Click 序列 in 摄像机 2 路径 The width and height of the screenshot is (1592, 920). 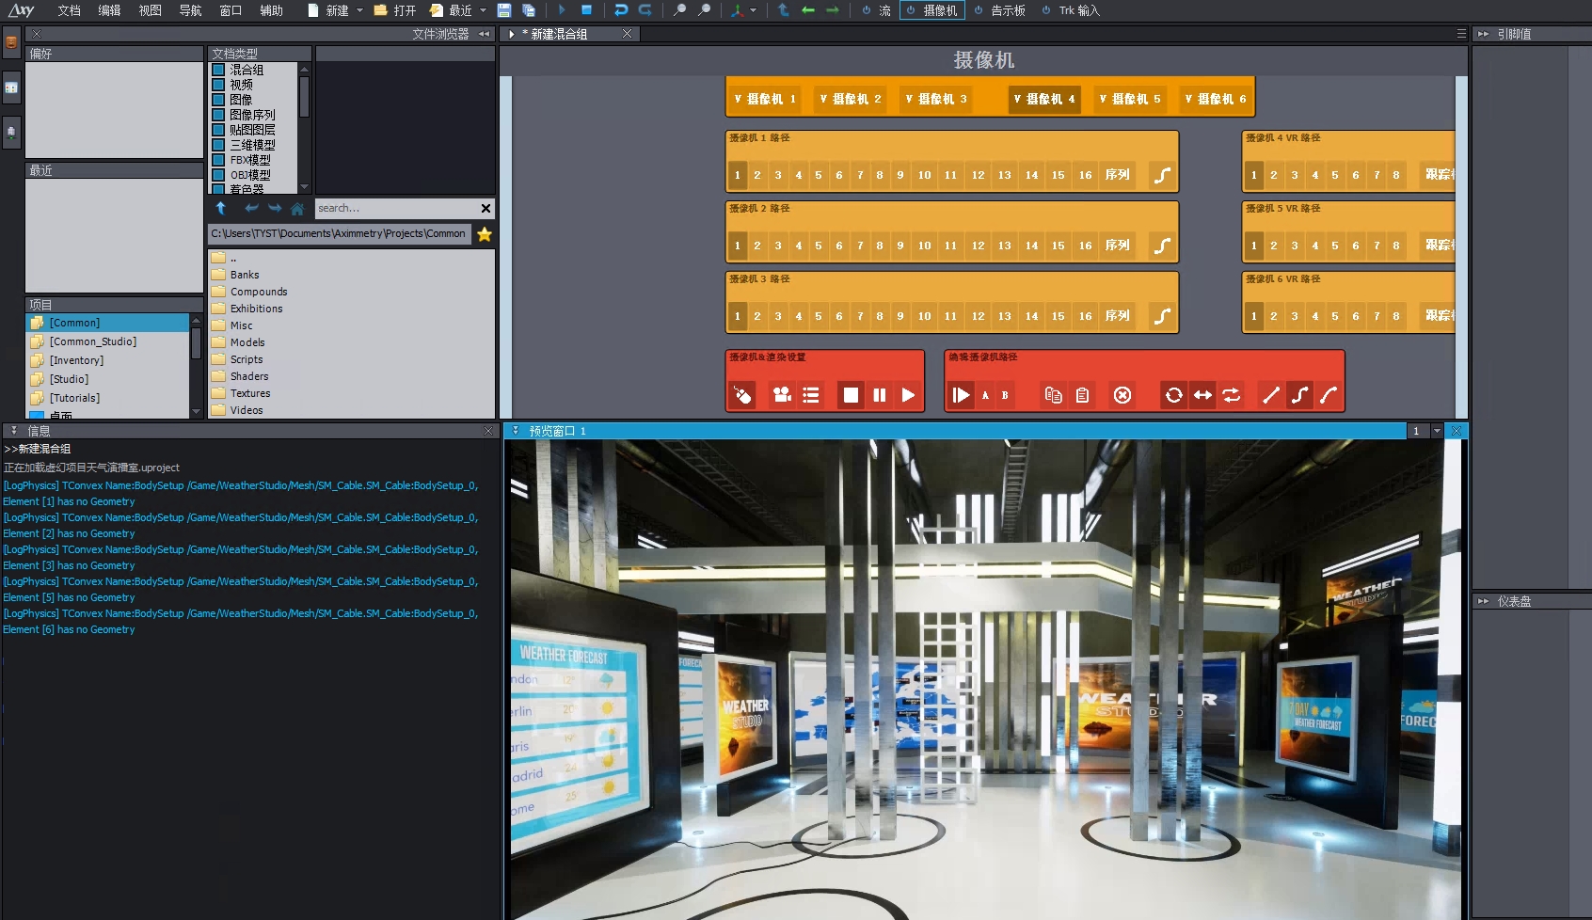click(x=1118, y=246)
